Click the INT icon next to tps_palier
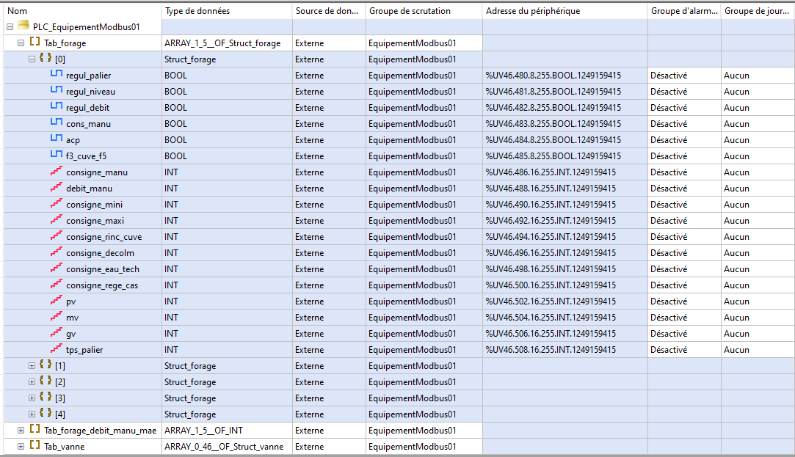 coord(57,349)
